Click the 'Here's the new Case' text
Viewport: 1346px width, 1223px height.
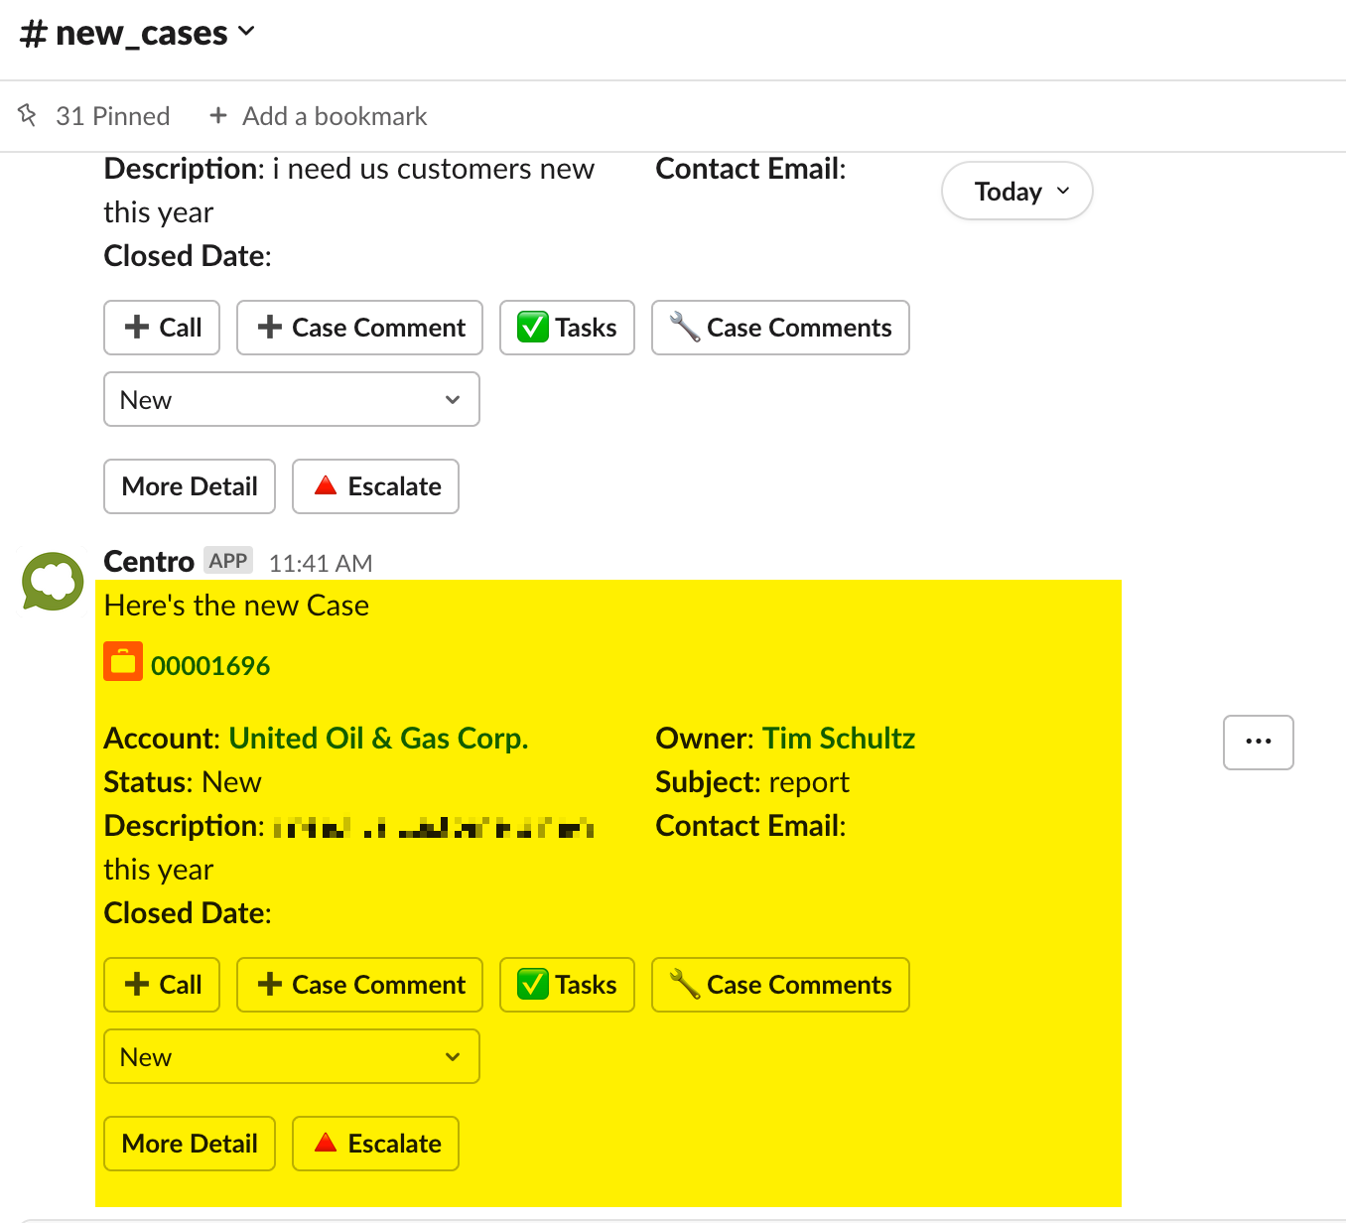tap(236, 606)
